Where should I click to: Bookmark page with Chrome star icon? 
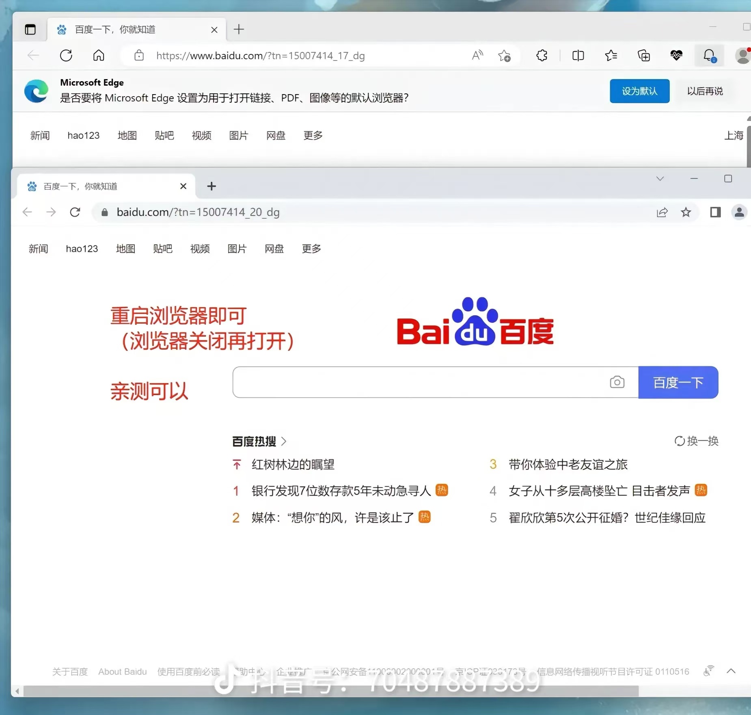[686, 212]
